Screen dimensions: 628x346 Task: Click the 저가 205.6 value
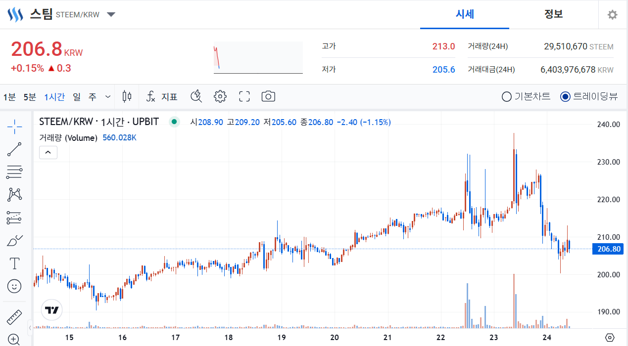tap(444, 70)
